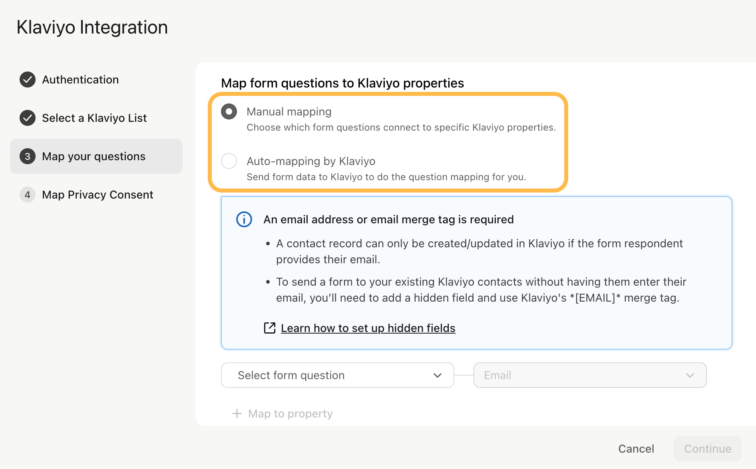Screen dimensions: 756x469
Task: Click An email address or email merge tag heading
Action: click(x=388, y=219)
